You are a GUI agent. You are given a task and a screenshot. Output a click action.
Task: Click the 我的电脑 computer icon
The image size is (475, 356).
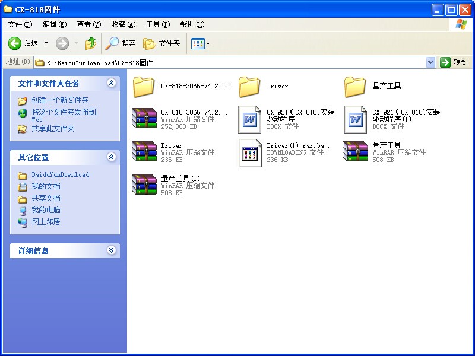(x=23, y=211)
